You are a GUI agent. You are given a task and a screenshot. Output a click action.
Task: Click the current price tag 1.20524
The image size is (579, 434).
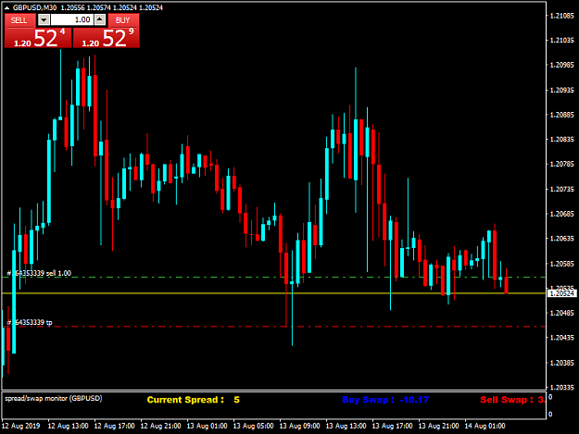pyautogui.click(x=561, y=293)
